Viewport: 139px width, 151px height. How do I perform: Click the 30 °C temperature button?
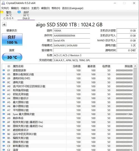[x=12, y=57]
